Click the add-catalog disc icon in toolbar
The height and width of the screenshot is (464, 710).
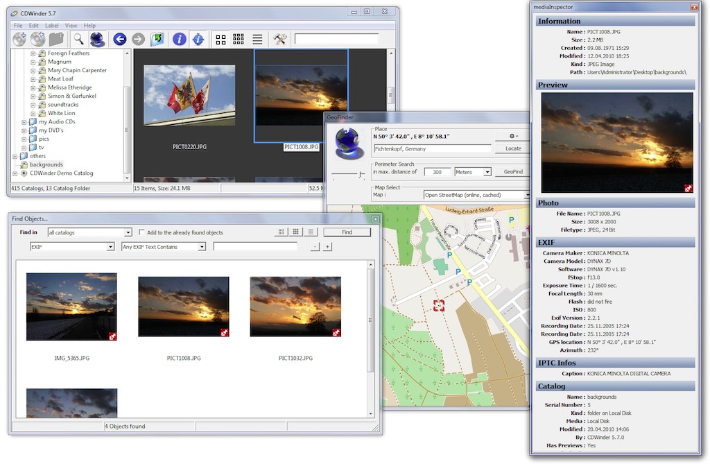(x=19, y=40)
